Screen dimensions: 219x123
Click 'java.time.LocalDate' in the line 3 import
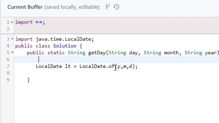click(x=63, y=39)
